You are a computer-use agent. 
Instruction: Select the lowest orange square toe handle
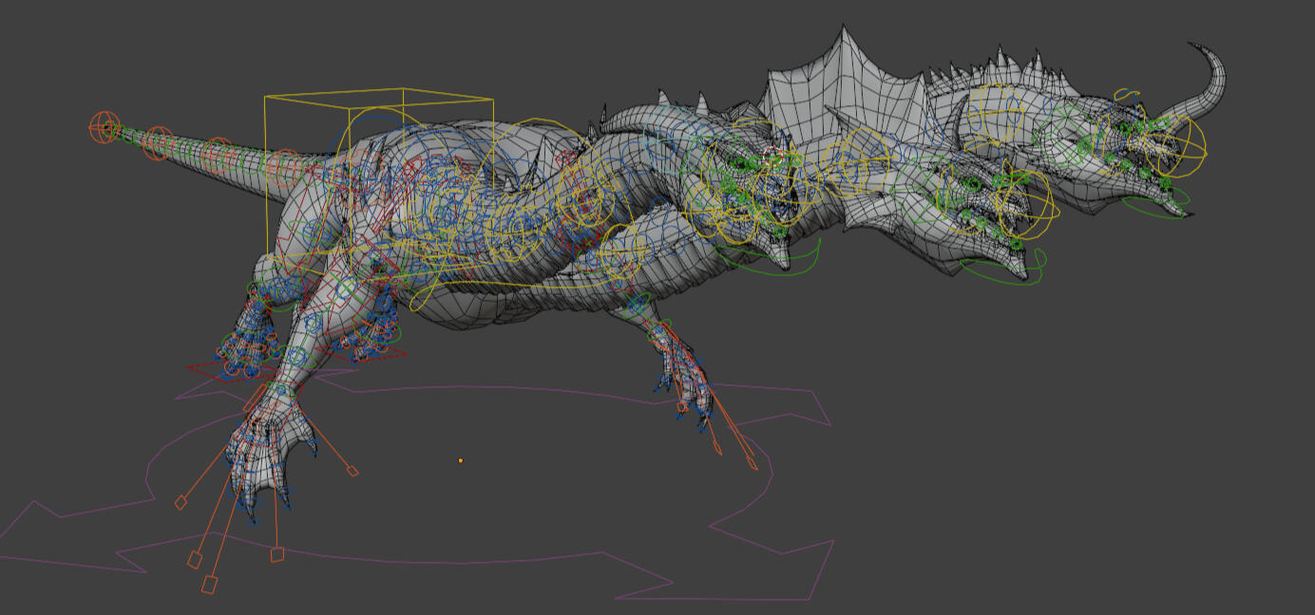pyautogui.click(x=209, y=586)
